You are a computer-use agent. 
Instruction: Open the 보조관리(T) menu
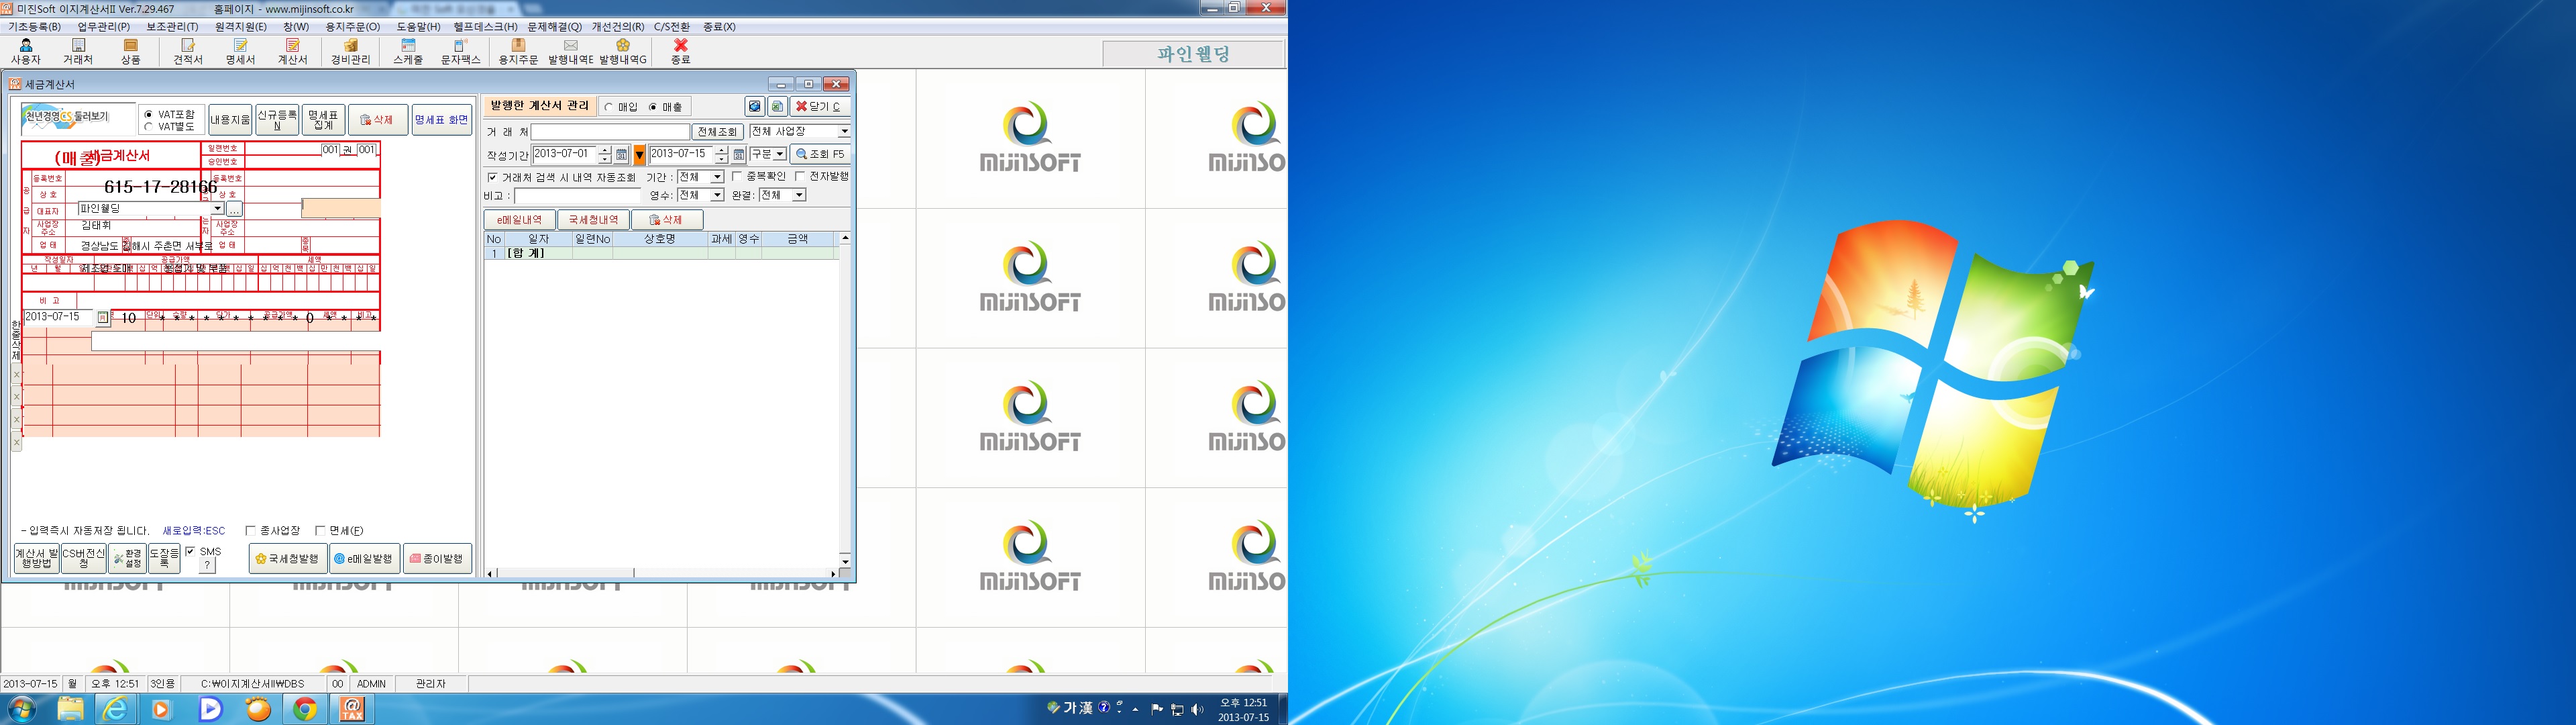[172, 27]
